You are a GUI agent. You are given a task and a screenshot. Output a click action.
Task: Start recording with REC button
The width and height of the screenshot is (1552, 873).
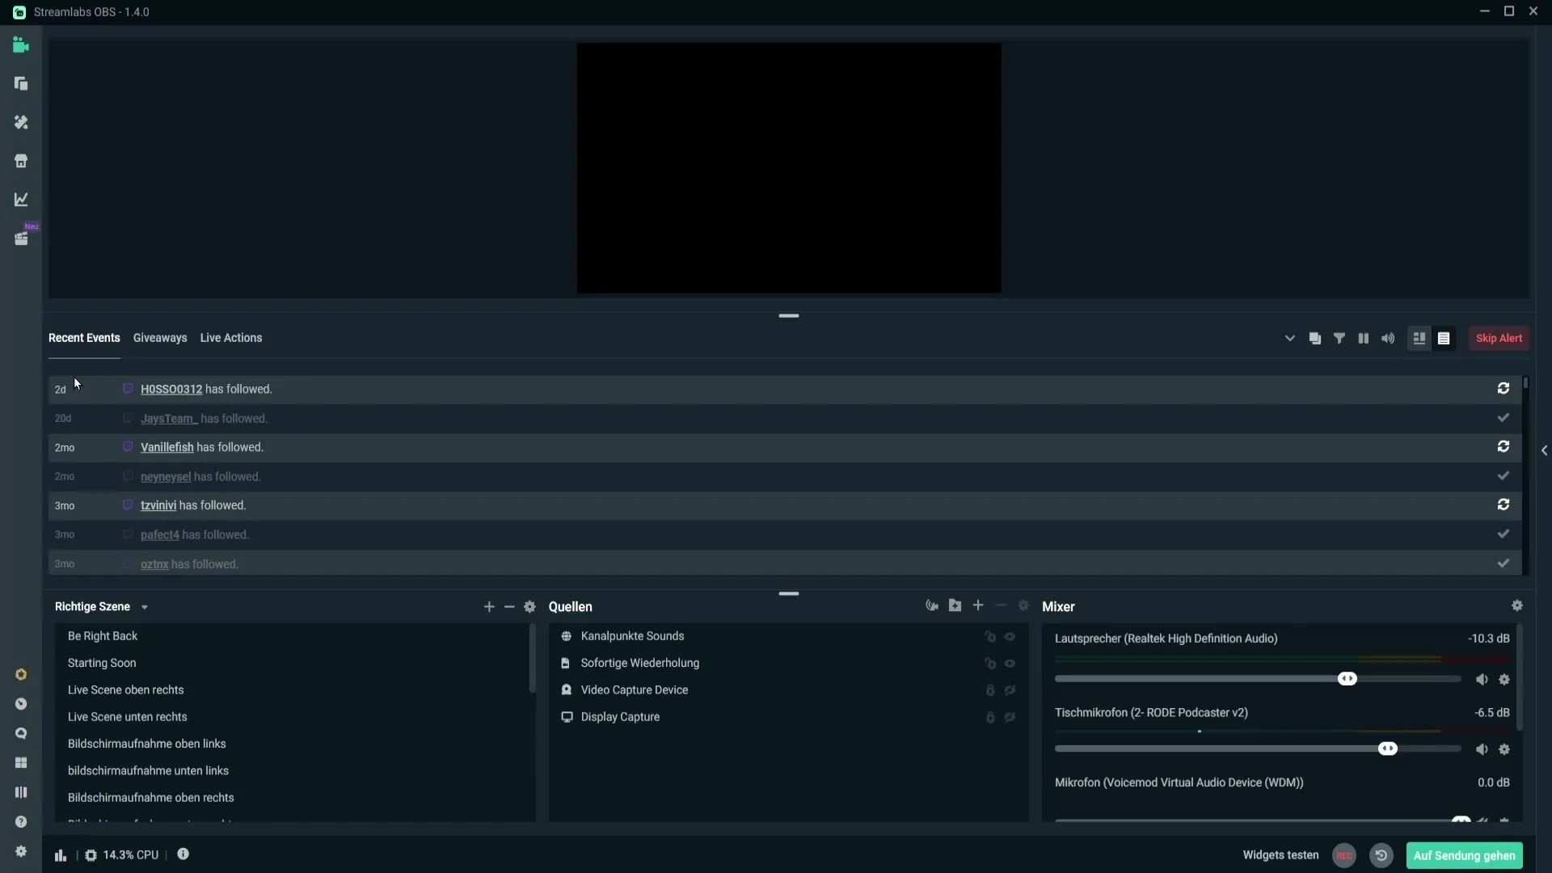point(1344,855)
